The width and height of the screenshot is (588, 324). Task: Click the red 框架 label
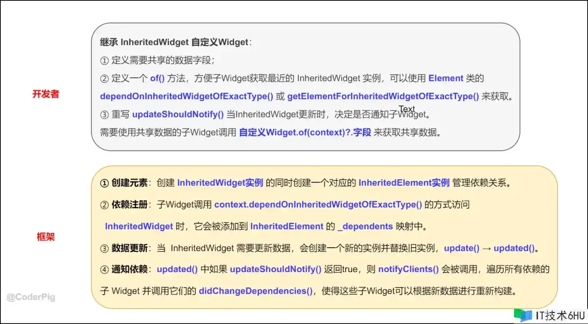(45, 237)
